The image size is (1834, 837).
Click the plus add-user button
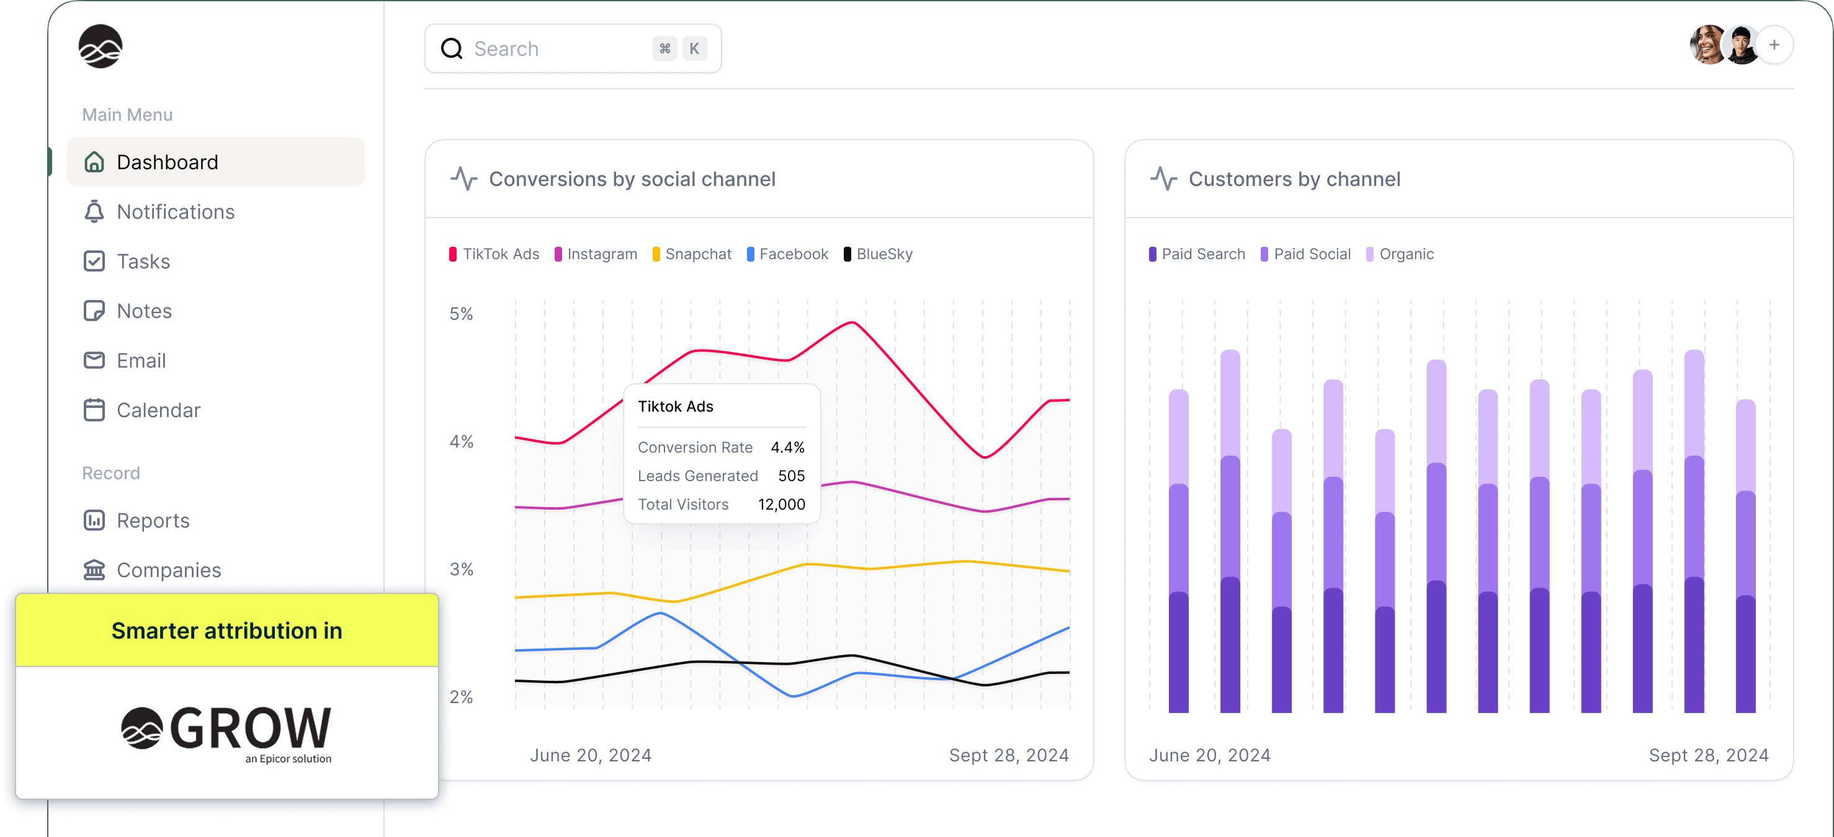point(1773,45)
